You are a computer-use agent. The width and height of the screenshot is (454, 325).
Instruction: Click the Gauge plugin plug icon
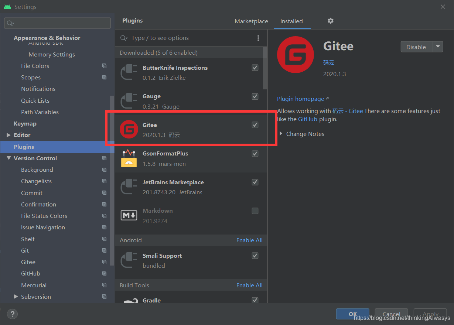[x=129, y=101]
